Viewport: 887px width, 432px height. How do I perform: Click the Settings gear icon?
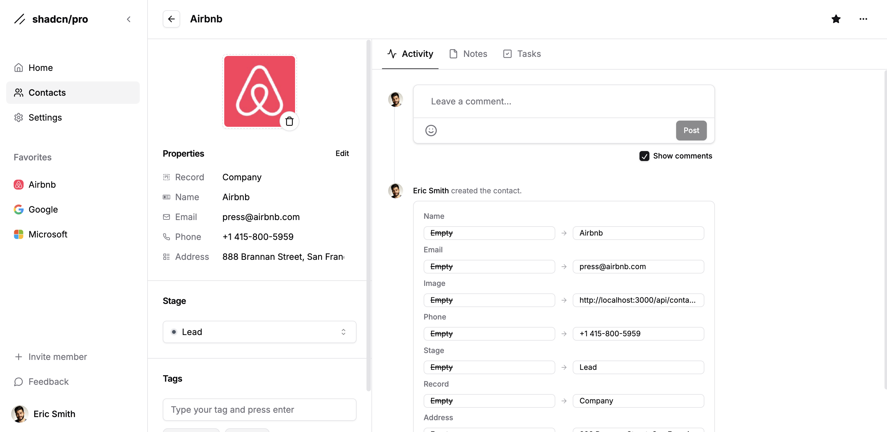pyautogui.click(x=19, y=117)
